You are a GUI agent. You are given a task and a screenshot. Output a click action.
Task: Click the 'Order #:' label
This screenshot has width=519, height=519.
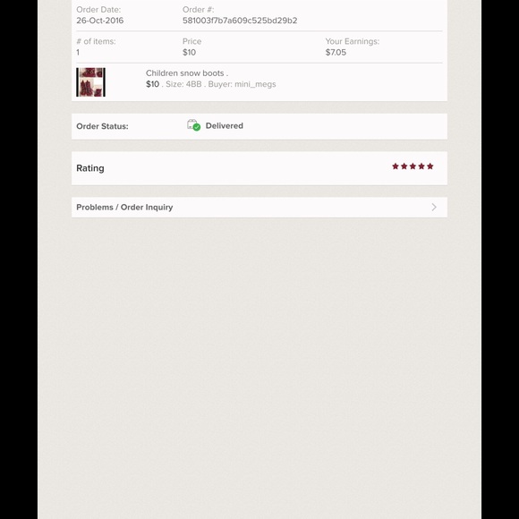(199, 10)
